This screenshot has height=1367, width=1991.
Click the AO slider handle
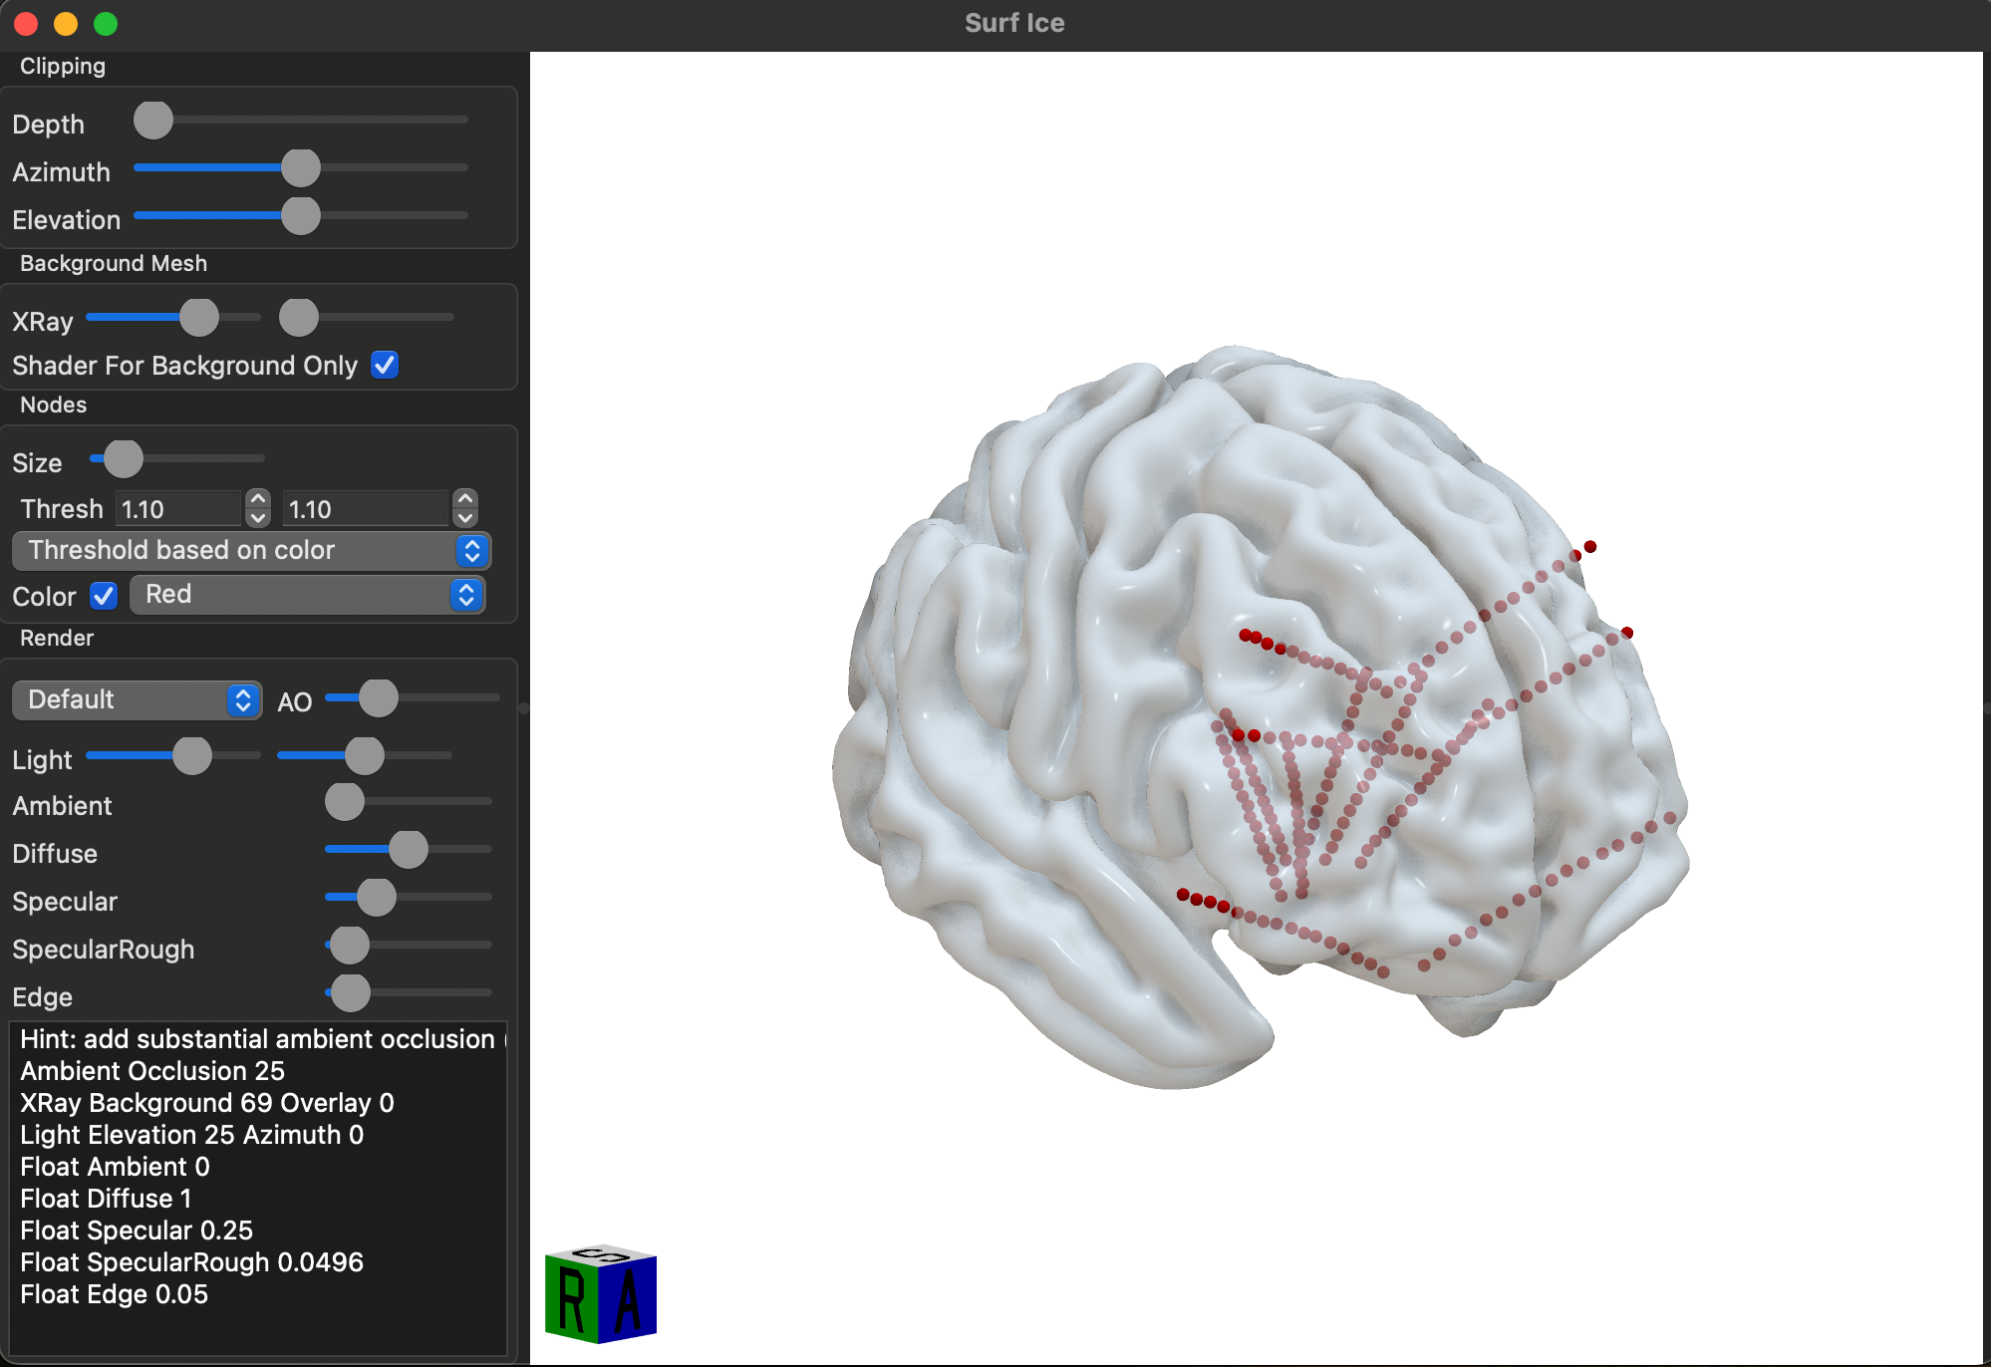(378, 698)
